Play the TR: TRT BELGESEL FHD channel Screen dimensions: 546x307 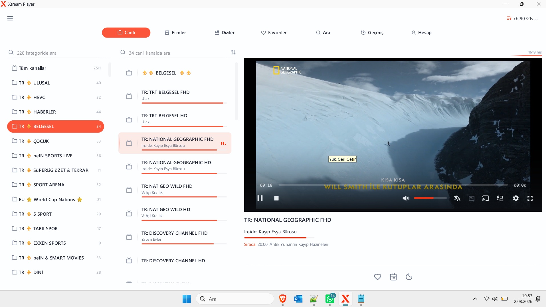pyautogui.click(x=175, y=96)
